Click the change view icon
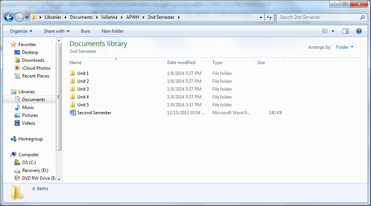 [x=324, y=31]
